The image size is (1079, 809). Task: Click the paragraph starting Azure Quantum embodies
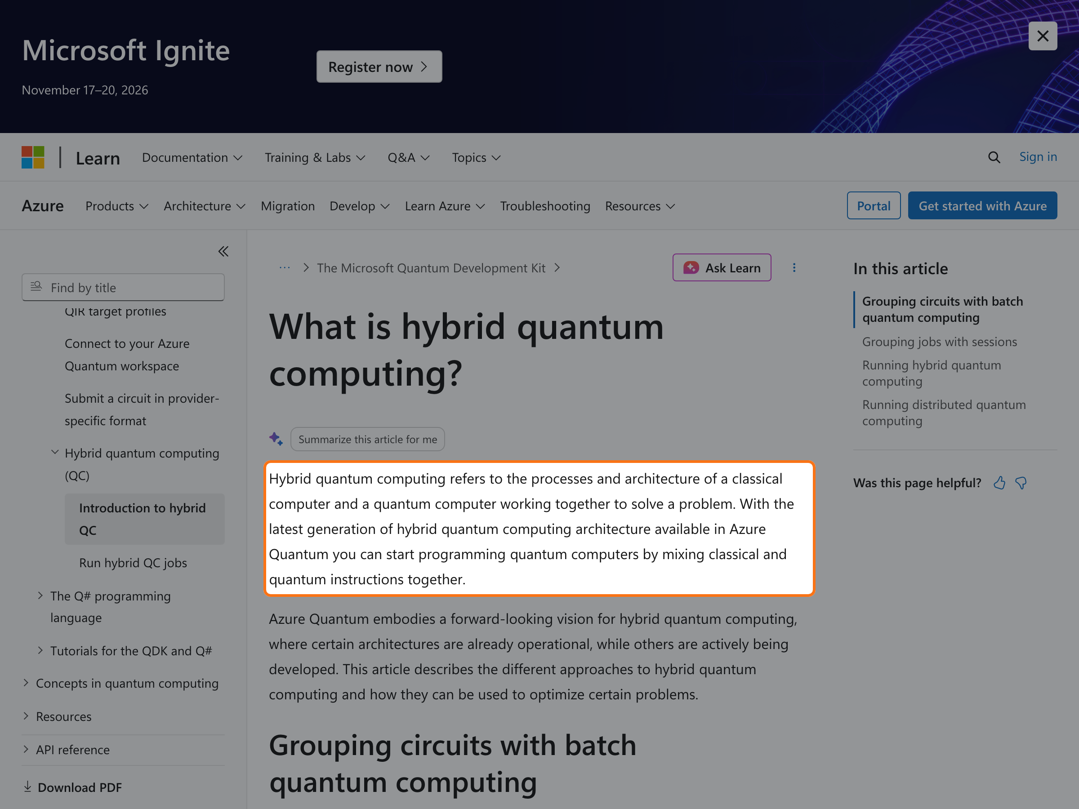(533, 656)
